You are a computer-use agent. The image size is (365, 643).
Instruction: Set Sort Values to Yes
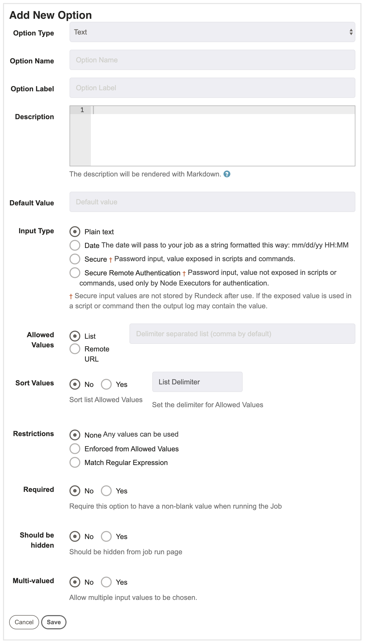pyautogui.click(x=106, y=384)
